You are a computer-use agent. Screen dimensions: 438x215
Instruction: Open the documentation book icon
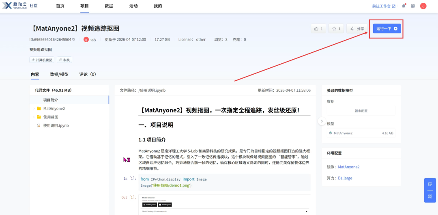[412, 6]
